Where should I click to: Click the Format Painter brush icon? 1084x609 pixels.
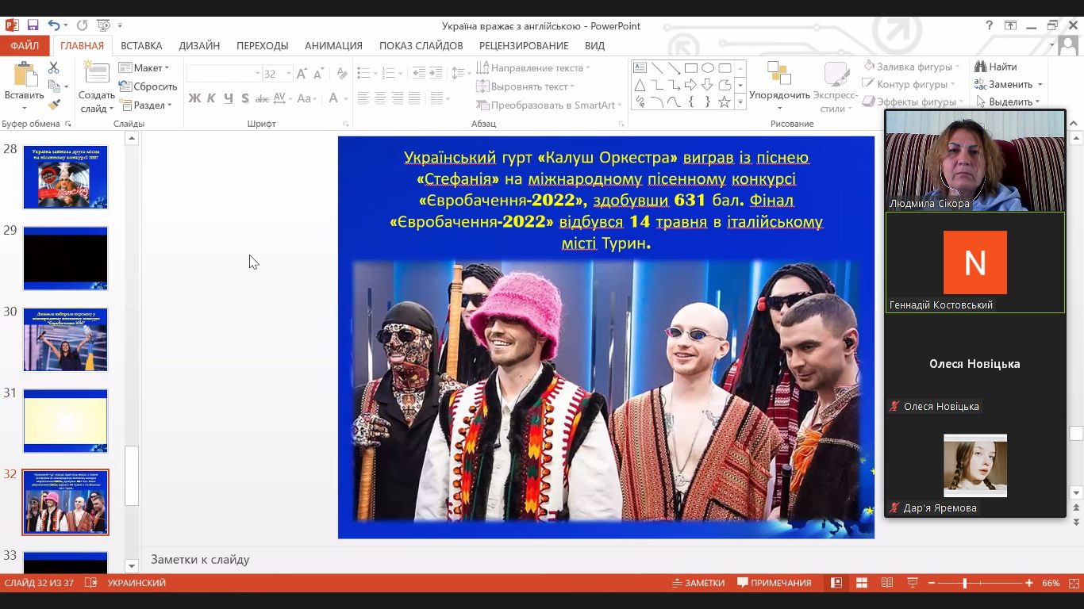pyautogui.click(x=54, y=104)
